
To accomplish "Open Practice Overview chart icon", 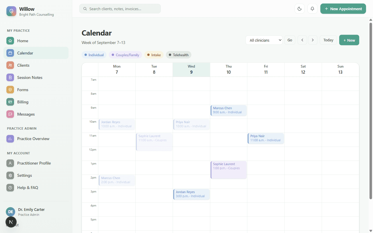I will click(x=10, y=139).
